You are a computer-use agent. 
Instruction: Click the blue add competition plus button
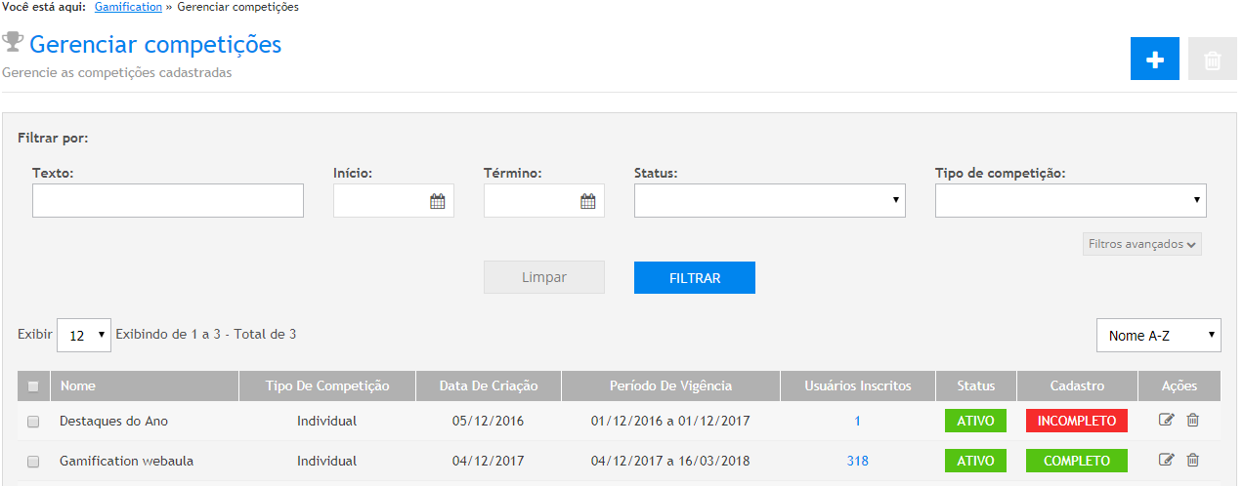(1154, 60)
